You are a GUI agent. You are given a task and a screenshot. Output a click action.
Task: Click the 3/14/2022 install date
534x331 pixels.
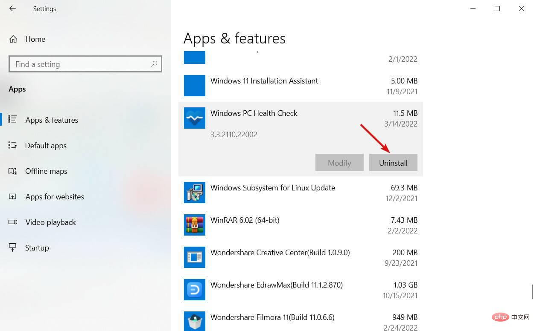pyautogui.click(x=400, y=124)
